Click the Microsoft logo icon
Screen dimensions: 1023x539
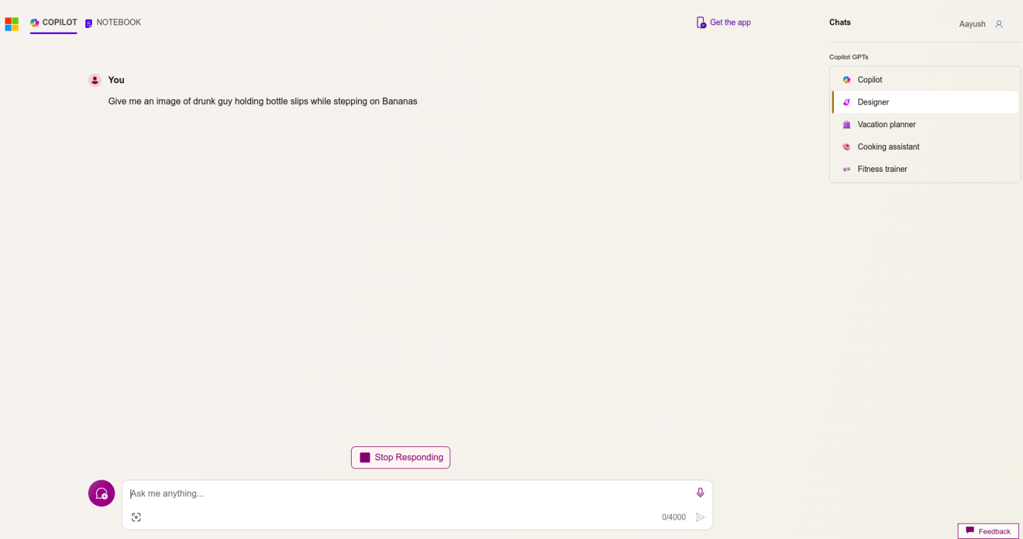11,24
